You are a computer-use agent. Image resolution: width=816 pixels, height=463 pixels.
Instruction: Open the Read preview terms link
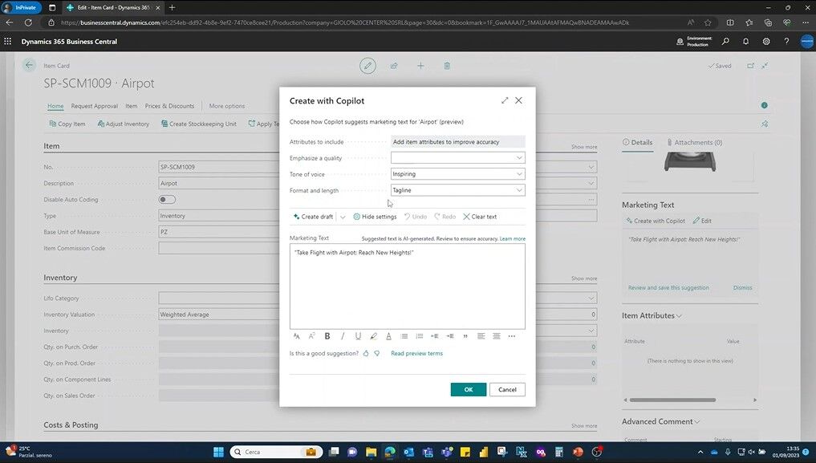[416, 353]
